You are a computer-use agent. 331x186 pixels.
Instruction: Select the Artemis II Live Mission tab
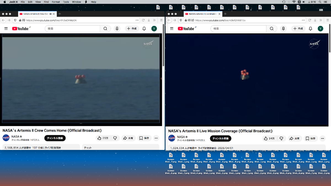(x=201, y=14)
